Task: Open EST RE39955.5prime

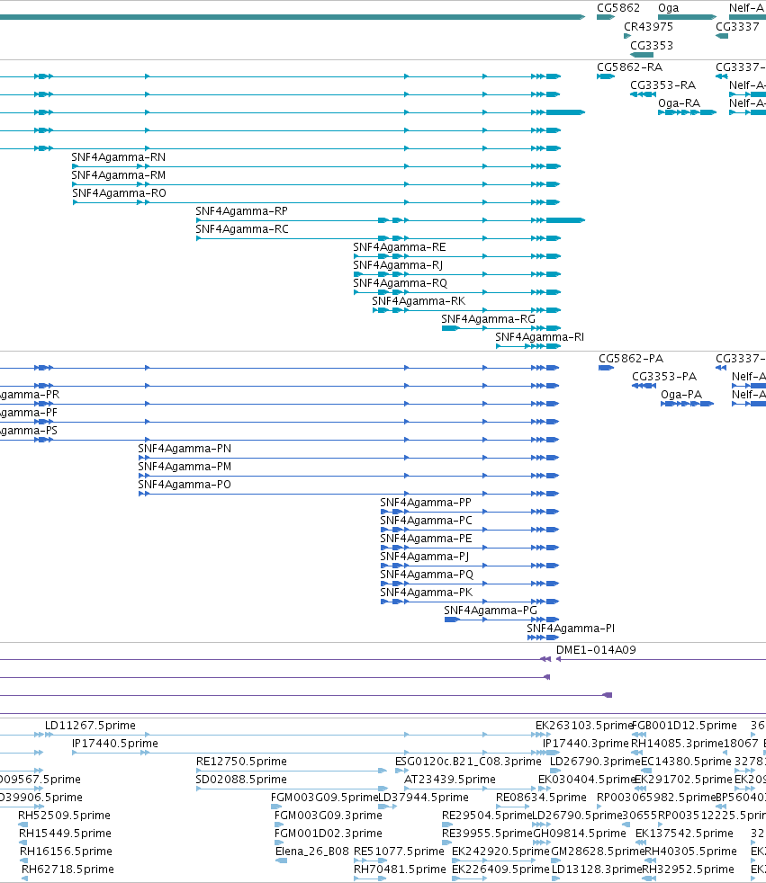Action: tap(487, 834)
